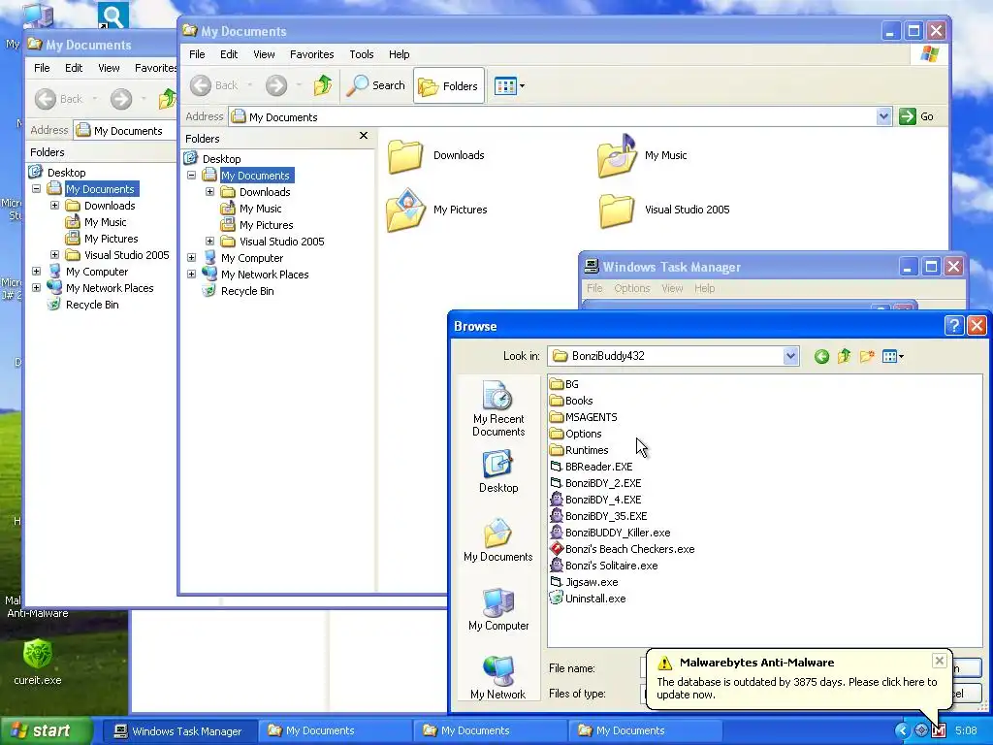The height and width of the screenshot is (745, 993).
Task: Open Look in dropdown in Browse dialog
Action: point(790,356)
